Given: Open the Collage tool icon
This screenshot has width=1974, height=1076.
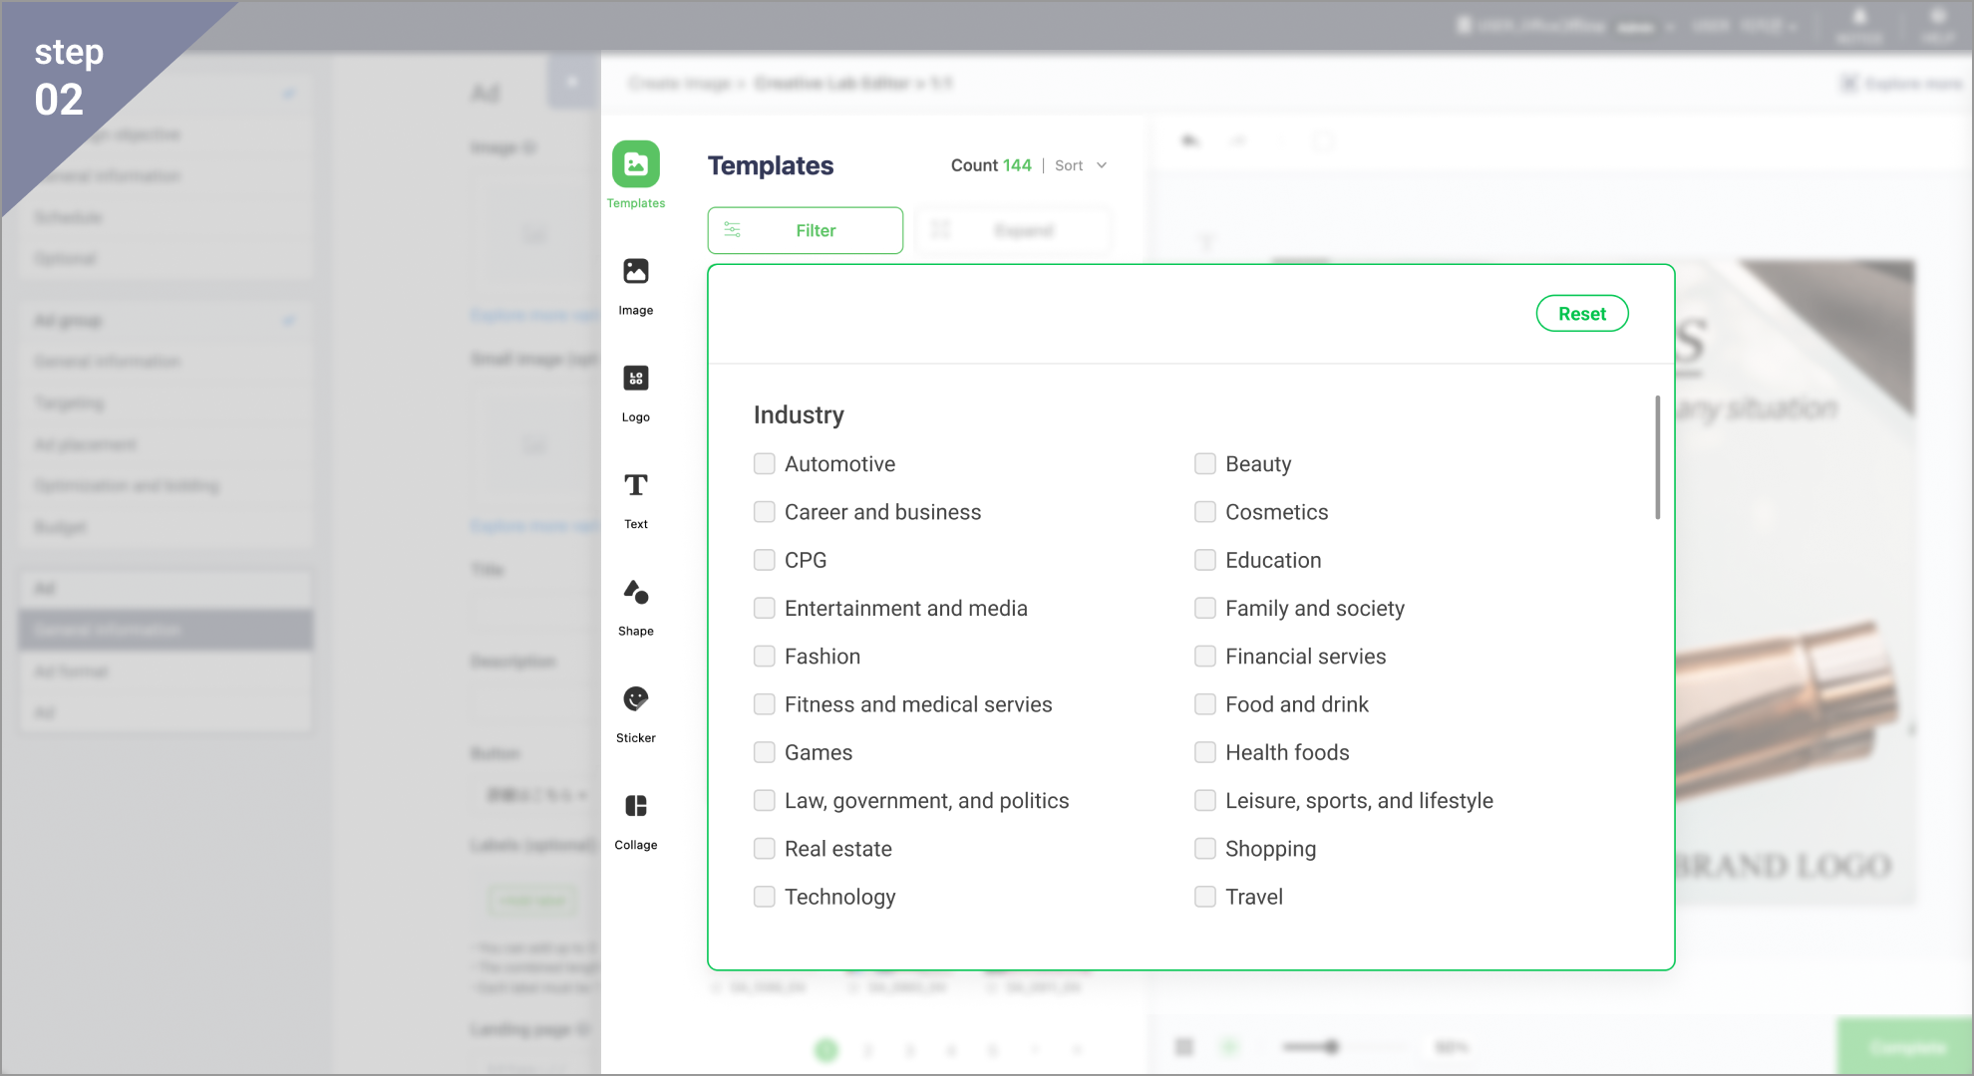Looking at the screenshot, I should tap(636, 806).
